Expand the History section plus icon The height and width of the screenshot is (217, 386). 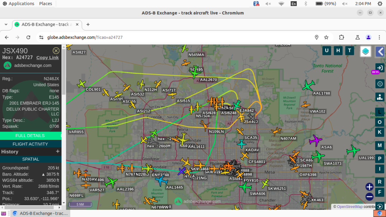pos(58,151)
